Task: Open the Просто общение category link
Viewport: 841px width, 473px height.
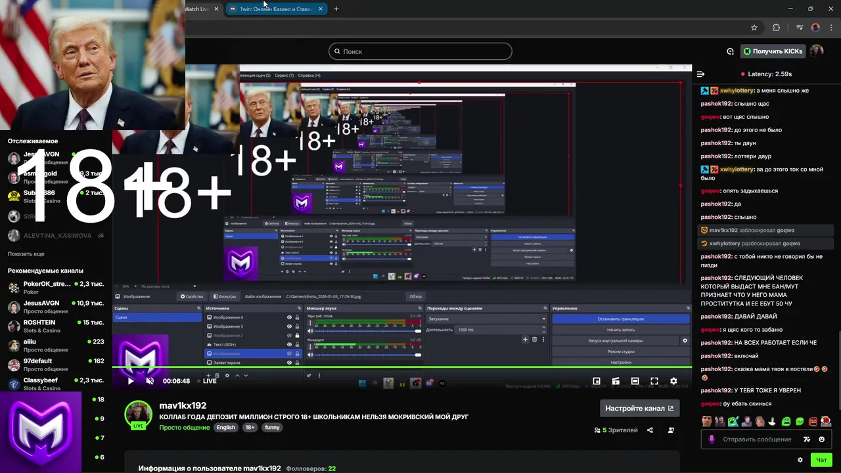Action: pyautogui.click(x=184, y=428)
